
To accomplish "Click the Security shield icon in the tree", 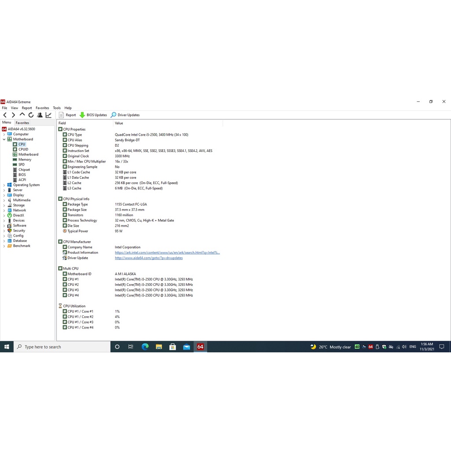I will [x=10, y=231].
